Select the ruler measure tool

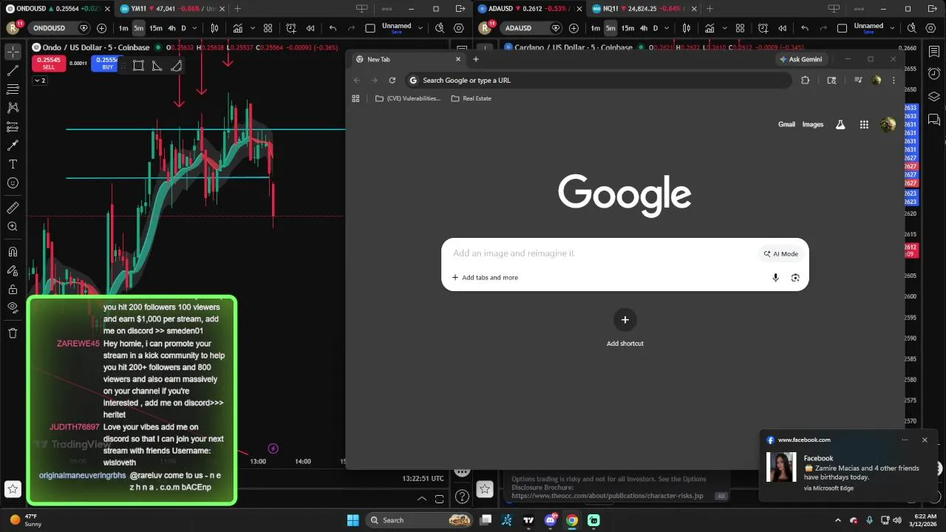point(13,208)
